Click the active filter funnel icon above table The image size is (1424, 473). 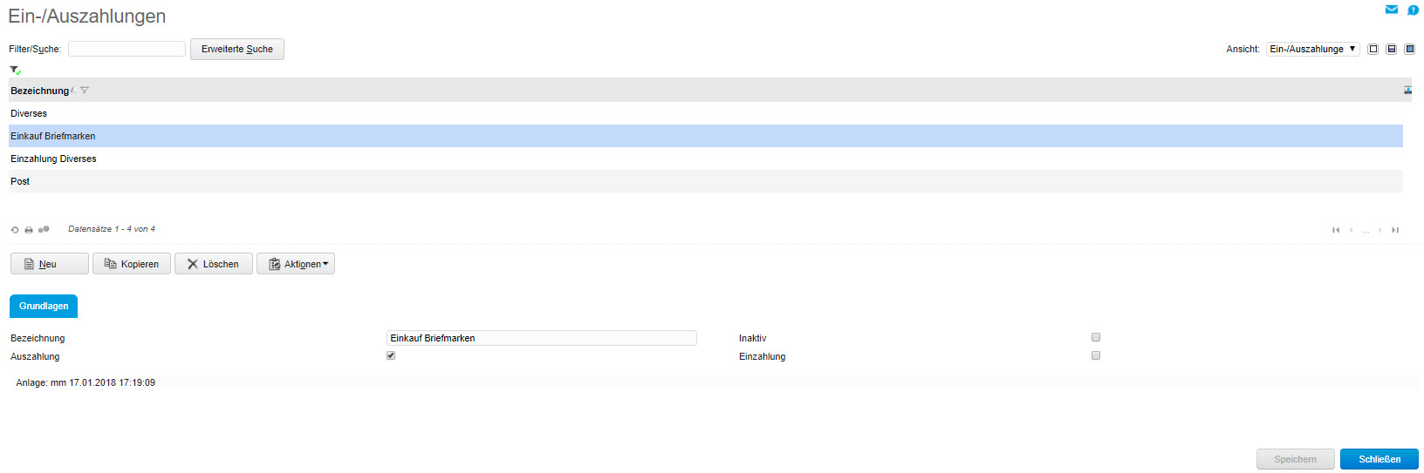(15, 70)
